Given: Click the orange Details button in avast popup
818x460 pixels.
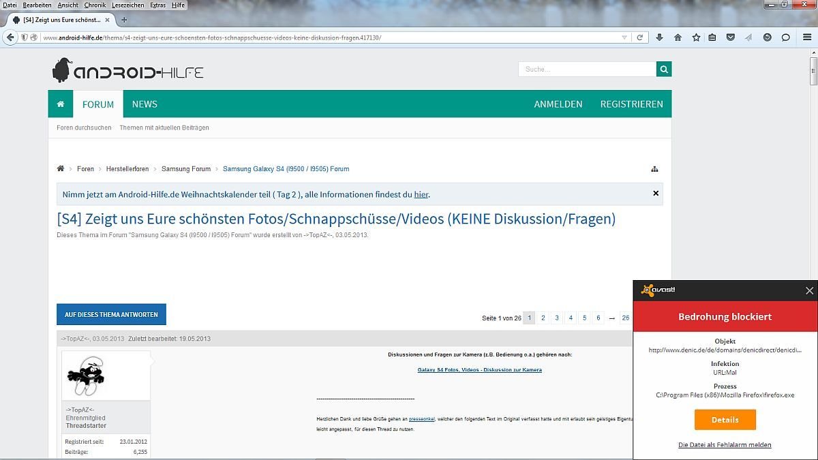Looking at the screenshot, I should (x=725, y=420).
